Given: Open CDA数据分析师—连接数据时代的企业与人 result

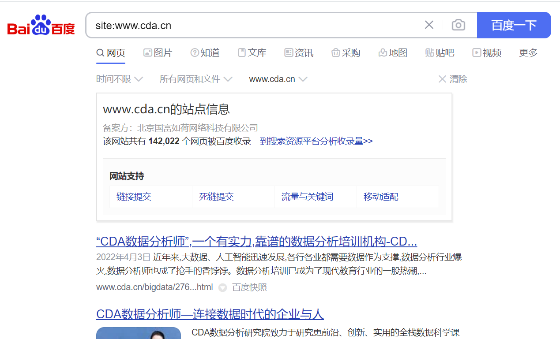Looking at the screenshot, I should point(210,314).
